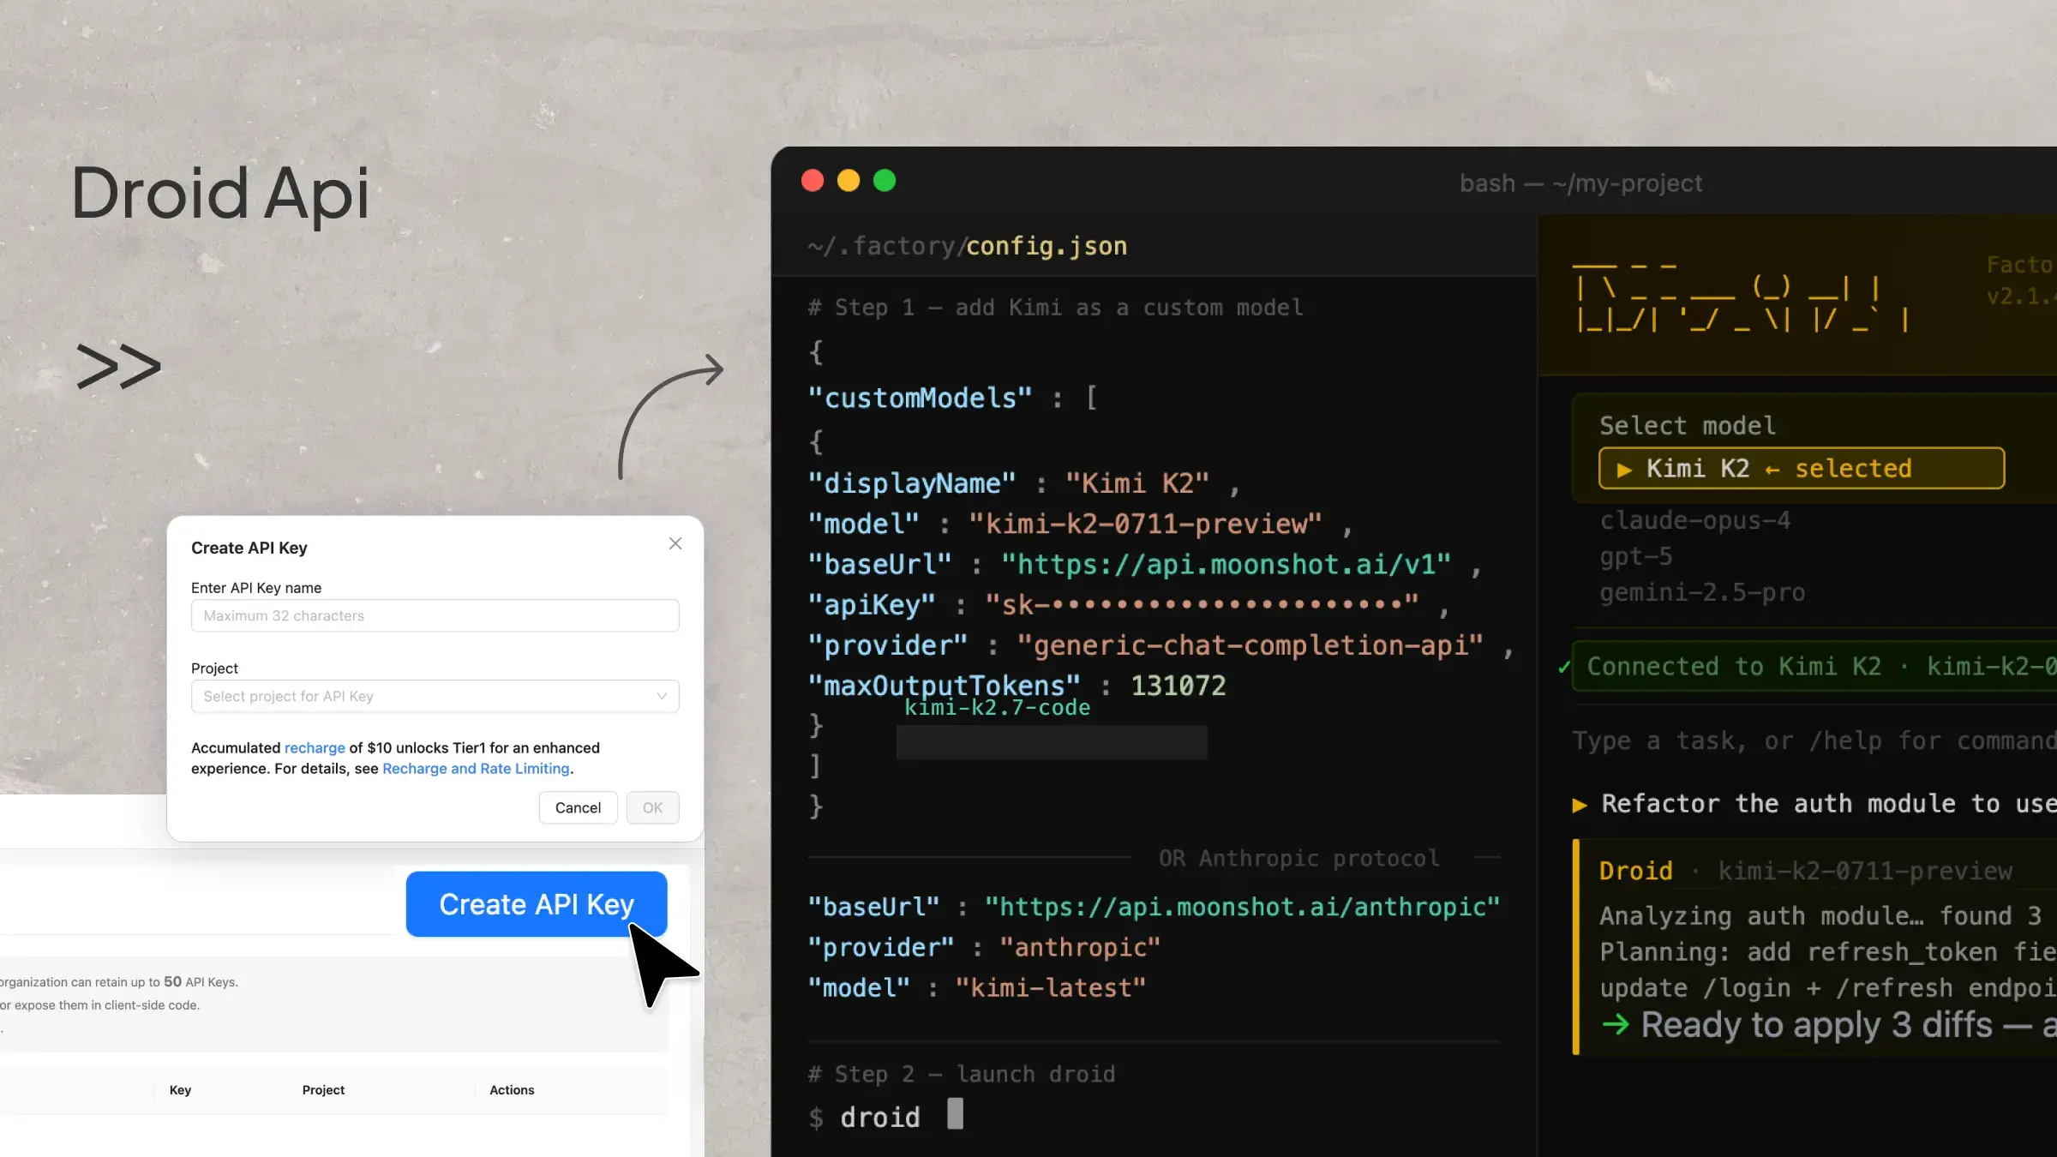Confirm the dialog with the OK button
Image resolution: width=2057 pixels, height=1157 pixels.
[652, 807]
